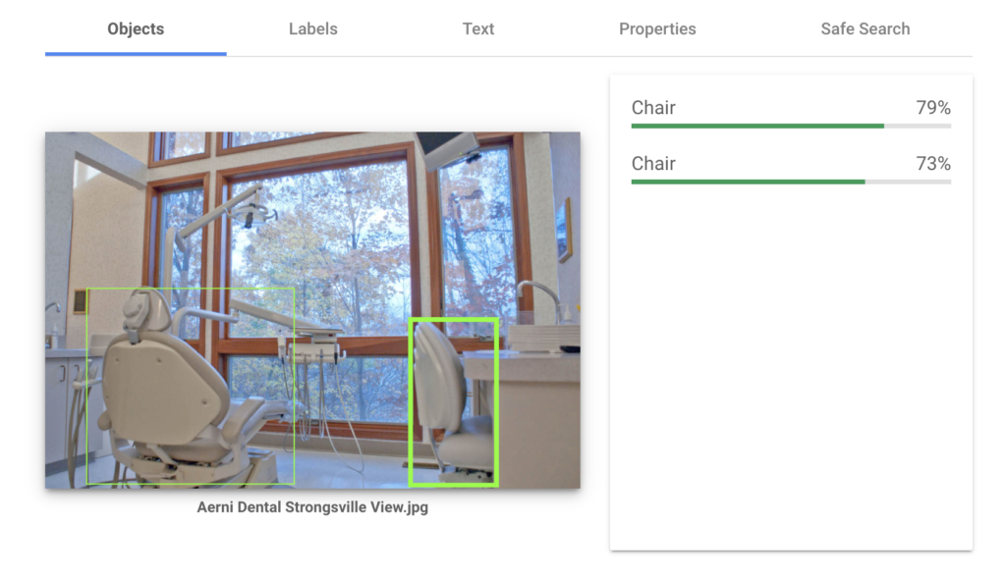The image size is (1006, 580).
Task: Open the Text tab
Action: coord(478,29)
